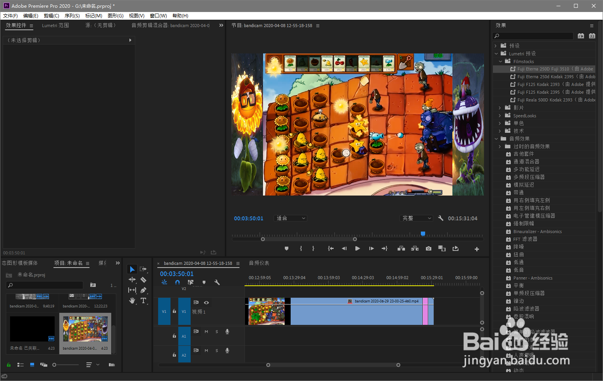Expand the 预设 folder in Effects
Image resolution: width=603 pixels, height=381 pixels.
pos(496,46)
